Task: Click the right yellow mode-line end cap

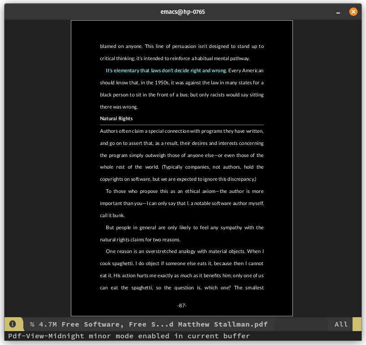Action: coord(357,324)
